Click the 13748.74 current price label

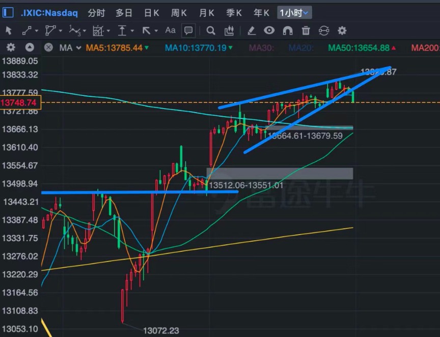[20, 102]
